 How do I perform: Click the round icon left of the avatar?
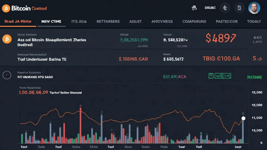[x=239, y=8]
